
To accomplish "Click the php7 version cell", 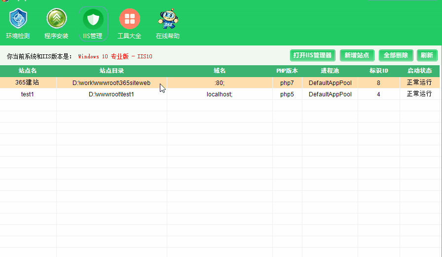I will tap(287, 83).
